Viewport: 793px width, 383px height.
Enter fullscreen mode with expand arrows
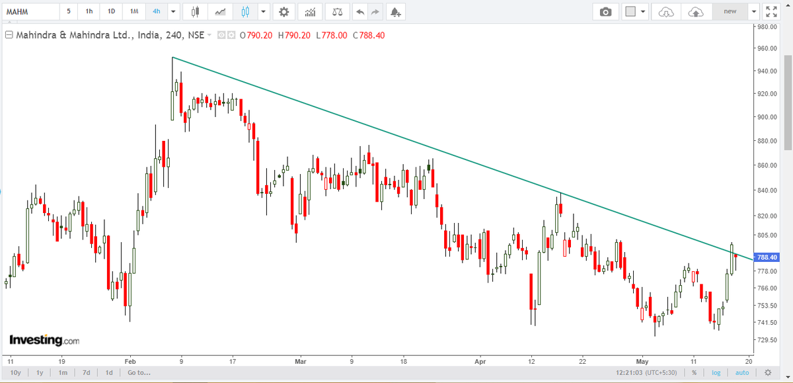pyautogui.click(x=771, y=12)
